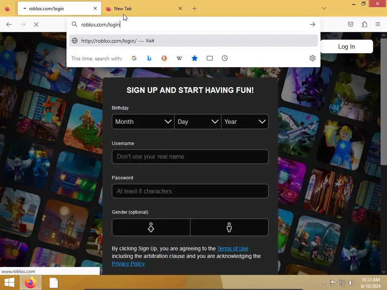Search in History clock icon
This screenshot has height=290, width=387.
(x=224, y=58)
